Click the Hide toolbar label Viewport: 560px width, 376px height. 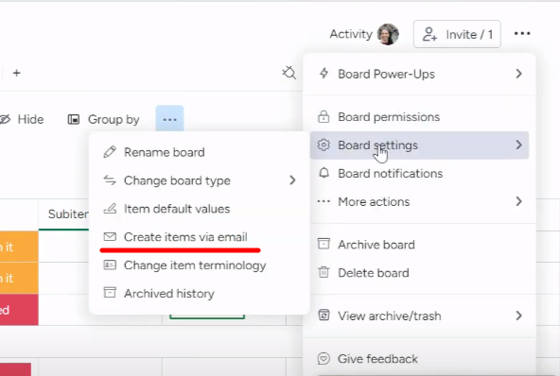(x=30, y=119)
